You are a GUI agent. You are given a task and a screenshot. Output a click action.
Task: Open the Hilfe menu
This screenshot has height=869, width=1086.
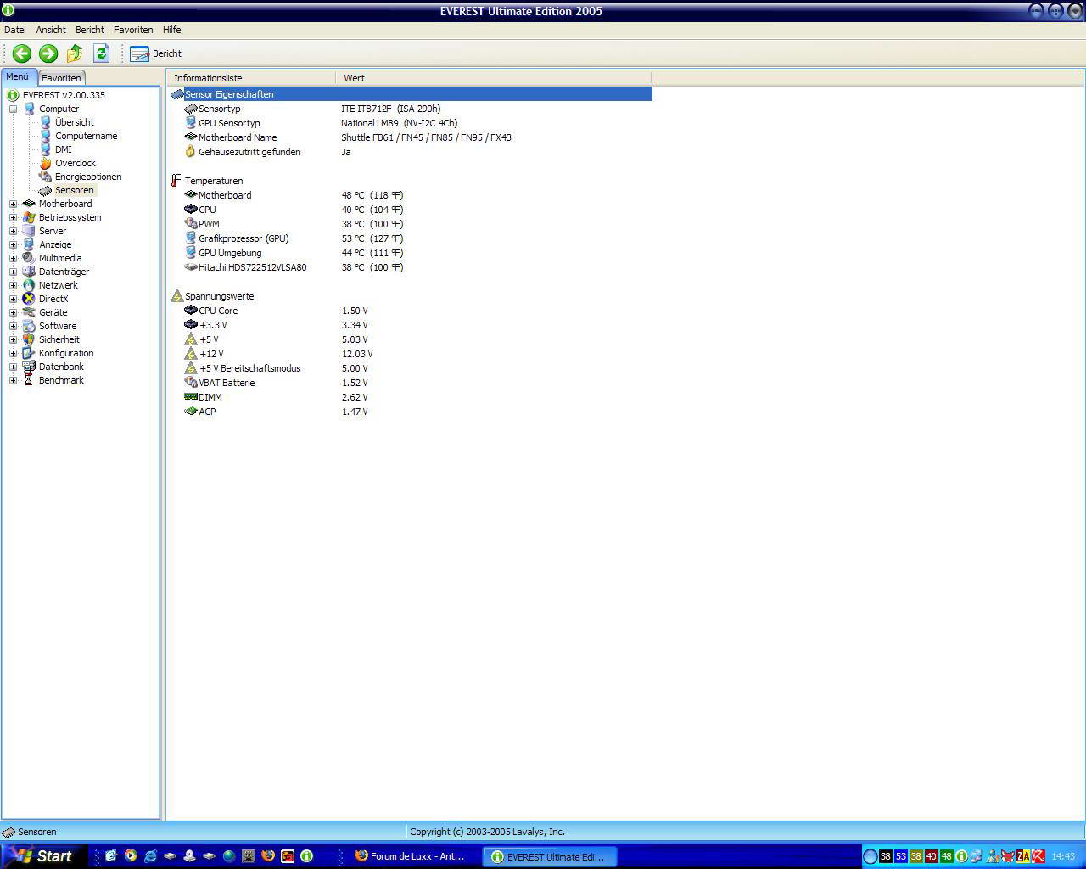point(172,30)
